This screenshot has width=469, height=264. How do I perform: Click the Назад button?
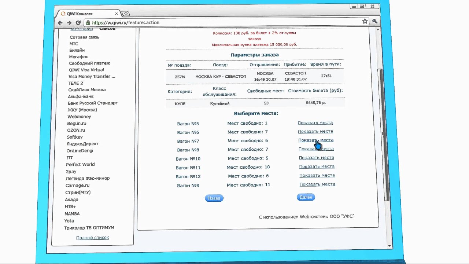pos(214,198)
